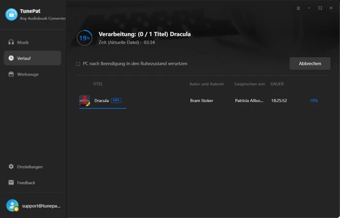
Task: Click the Zeit (Aktuelle Datei) 03:34 text
Action: 127,43
